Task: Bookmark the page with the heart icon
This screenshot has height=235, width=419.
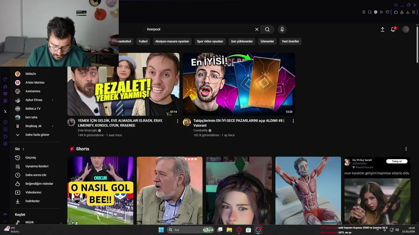Action: pyautogui.click(x=387, y=12)
